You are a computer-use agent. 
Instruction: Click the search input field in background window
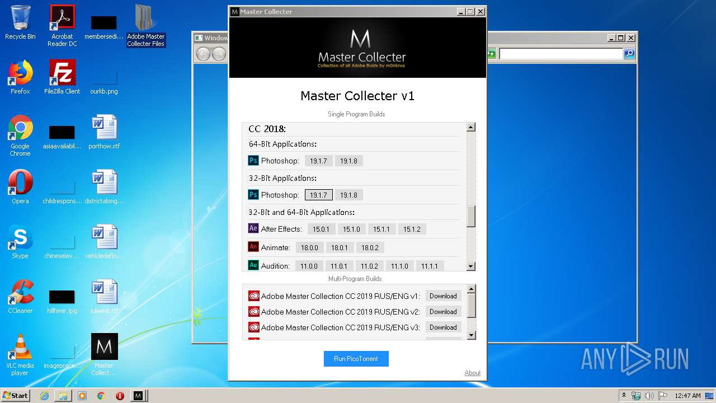(561, 53)
